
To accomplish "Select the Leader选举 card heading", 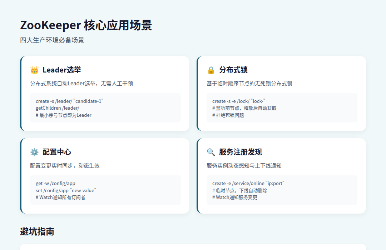I will tap(62, 70).
